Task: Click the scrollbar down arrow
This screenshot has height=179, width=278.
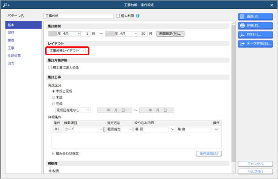Action: tap(233, 172)
